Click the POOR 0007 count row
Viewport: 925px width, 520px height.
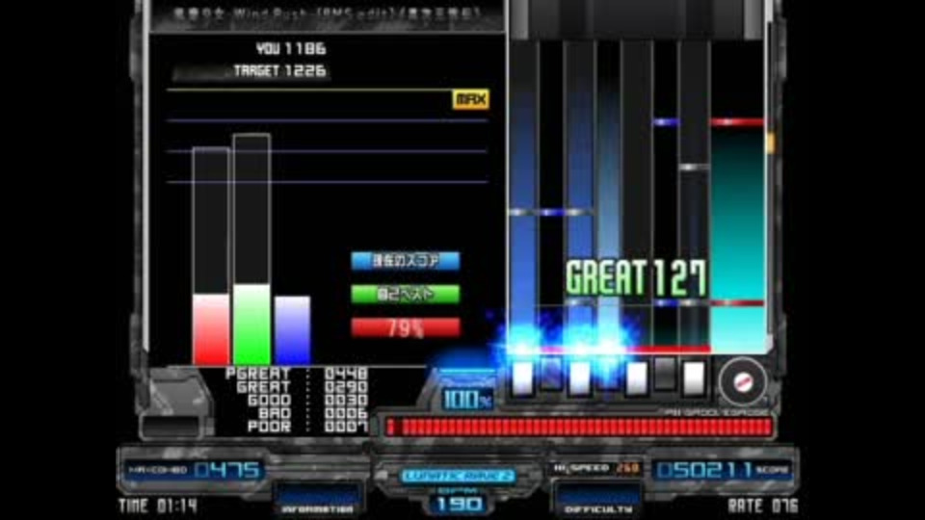point(308,427)
